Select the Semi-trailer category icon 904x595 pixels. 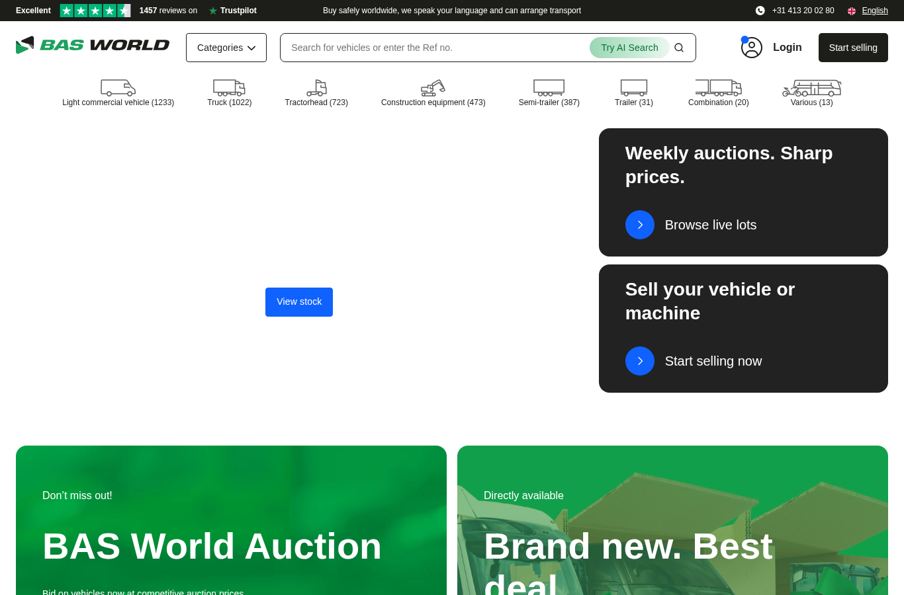click(x=549, y=88)
